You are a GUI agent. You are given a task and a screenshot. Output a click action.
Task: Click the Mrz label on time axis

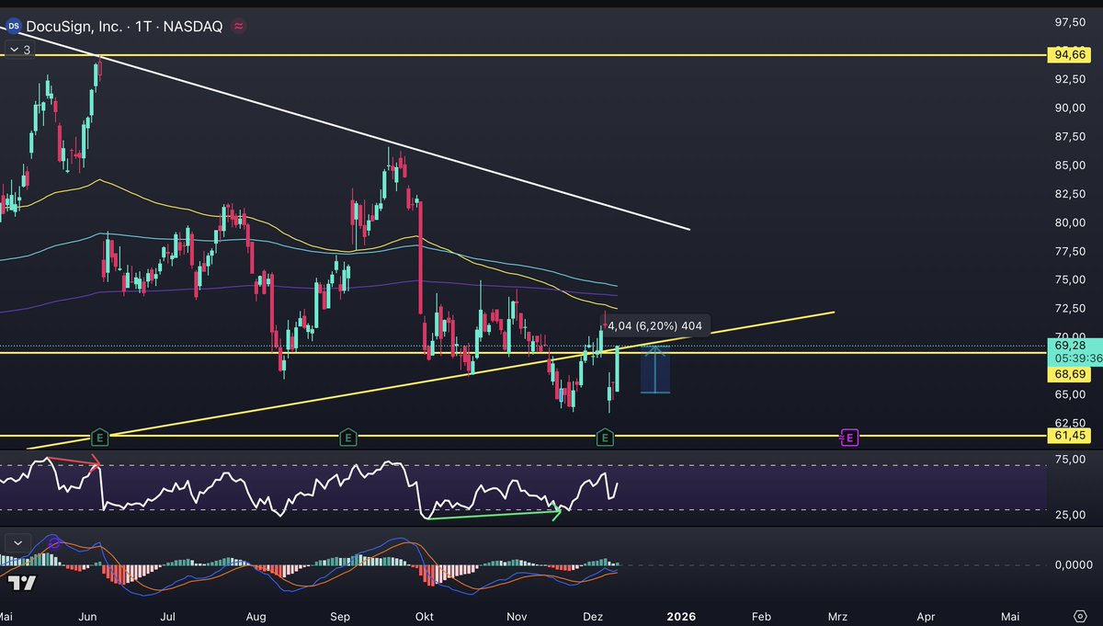tap(837, 615)
